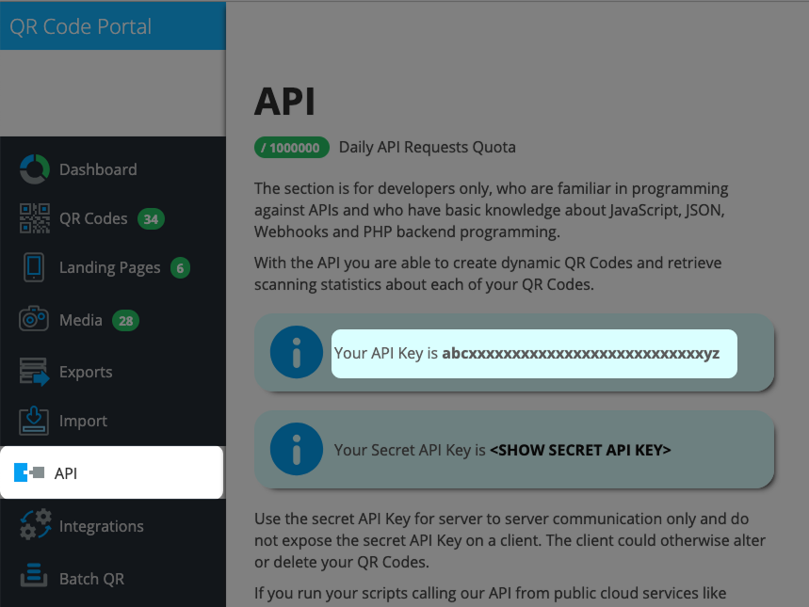Open the Import menu item
The image size is (809, 607).
tap(83, 421)
